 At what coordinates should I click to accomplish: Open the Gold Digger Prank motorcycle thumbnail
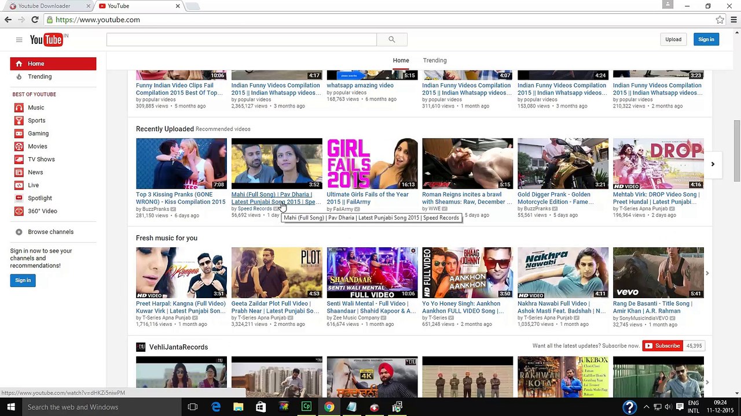[x=563, y=164]
